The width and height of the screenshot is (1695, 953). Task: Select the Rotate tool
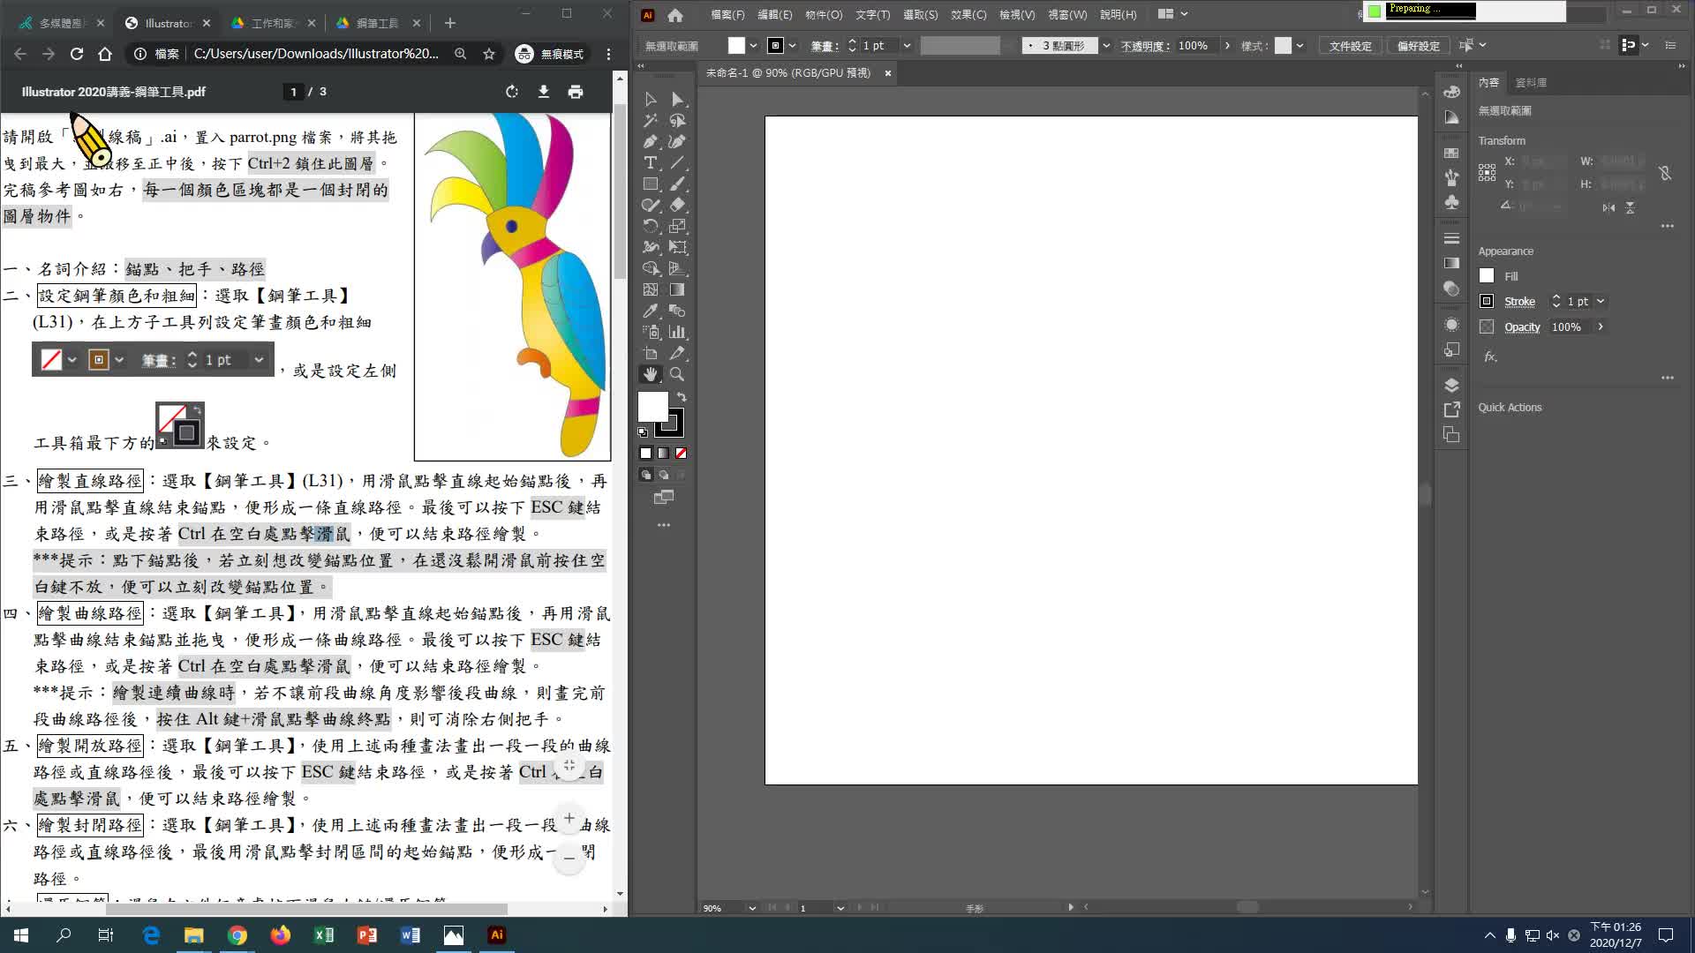tap(651, 227)
